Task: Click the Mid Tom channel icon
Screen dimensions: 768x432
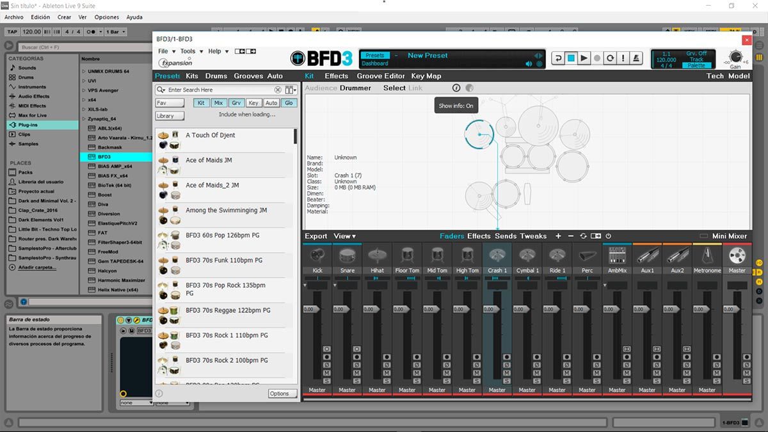Action: (x=437, y=255)
